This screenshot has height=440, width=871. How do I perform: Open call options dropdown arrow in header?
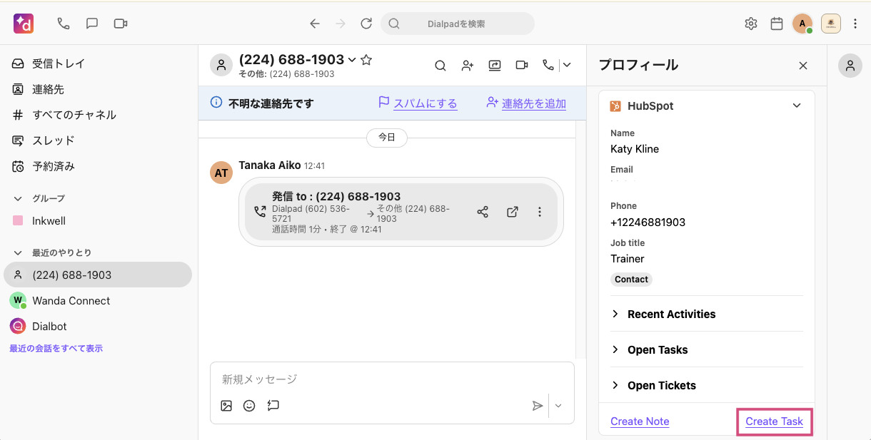coord(567,66)
